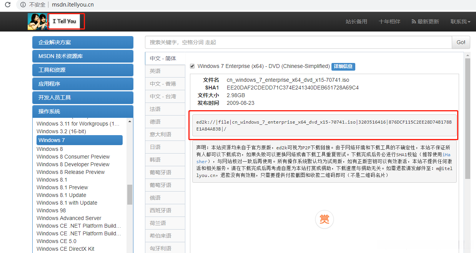Select Windows 8 Release Preview entry
Image resolution: width=476 pixels, height=253 pixels.
pos(71,172)
